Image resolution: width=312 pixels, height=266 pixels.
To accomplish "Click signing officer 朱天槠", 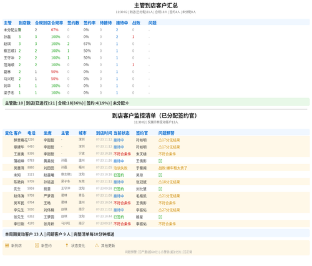I will 141,154.
